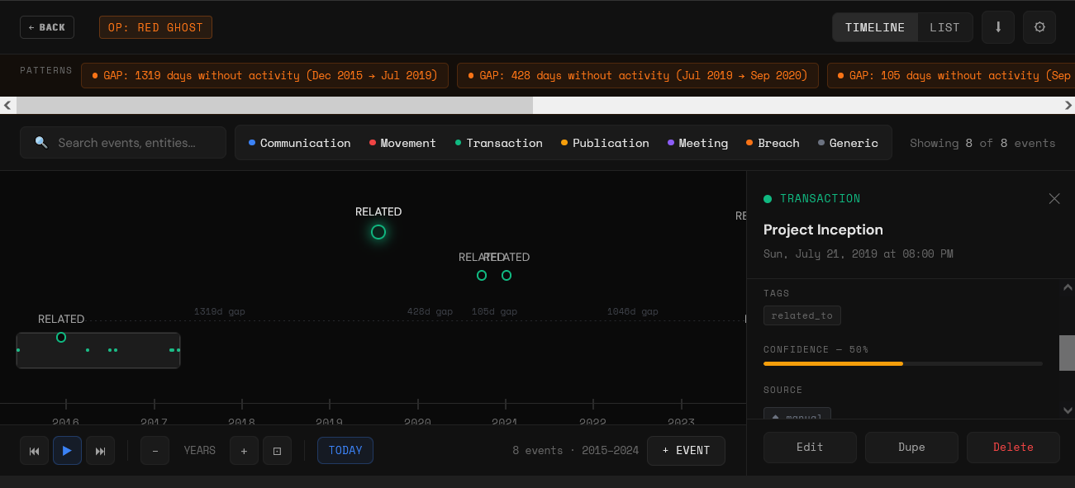Click the fit-to-view square icon

click(x=277, y=451)
